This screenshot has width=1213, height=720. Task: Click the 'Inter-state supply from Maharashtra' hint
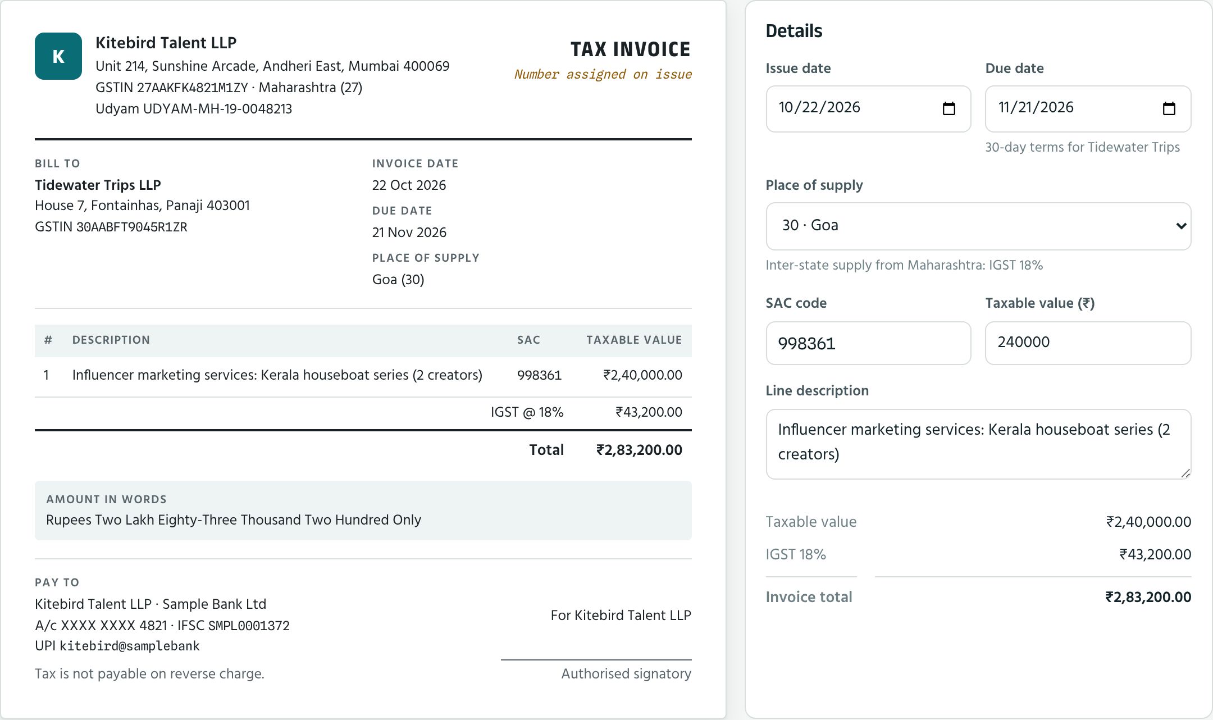pyautogui.click(x=904, y=265)
